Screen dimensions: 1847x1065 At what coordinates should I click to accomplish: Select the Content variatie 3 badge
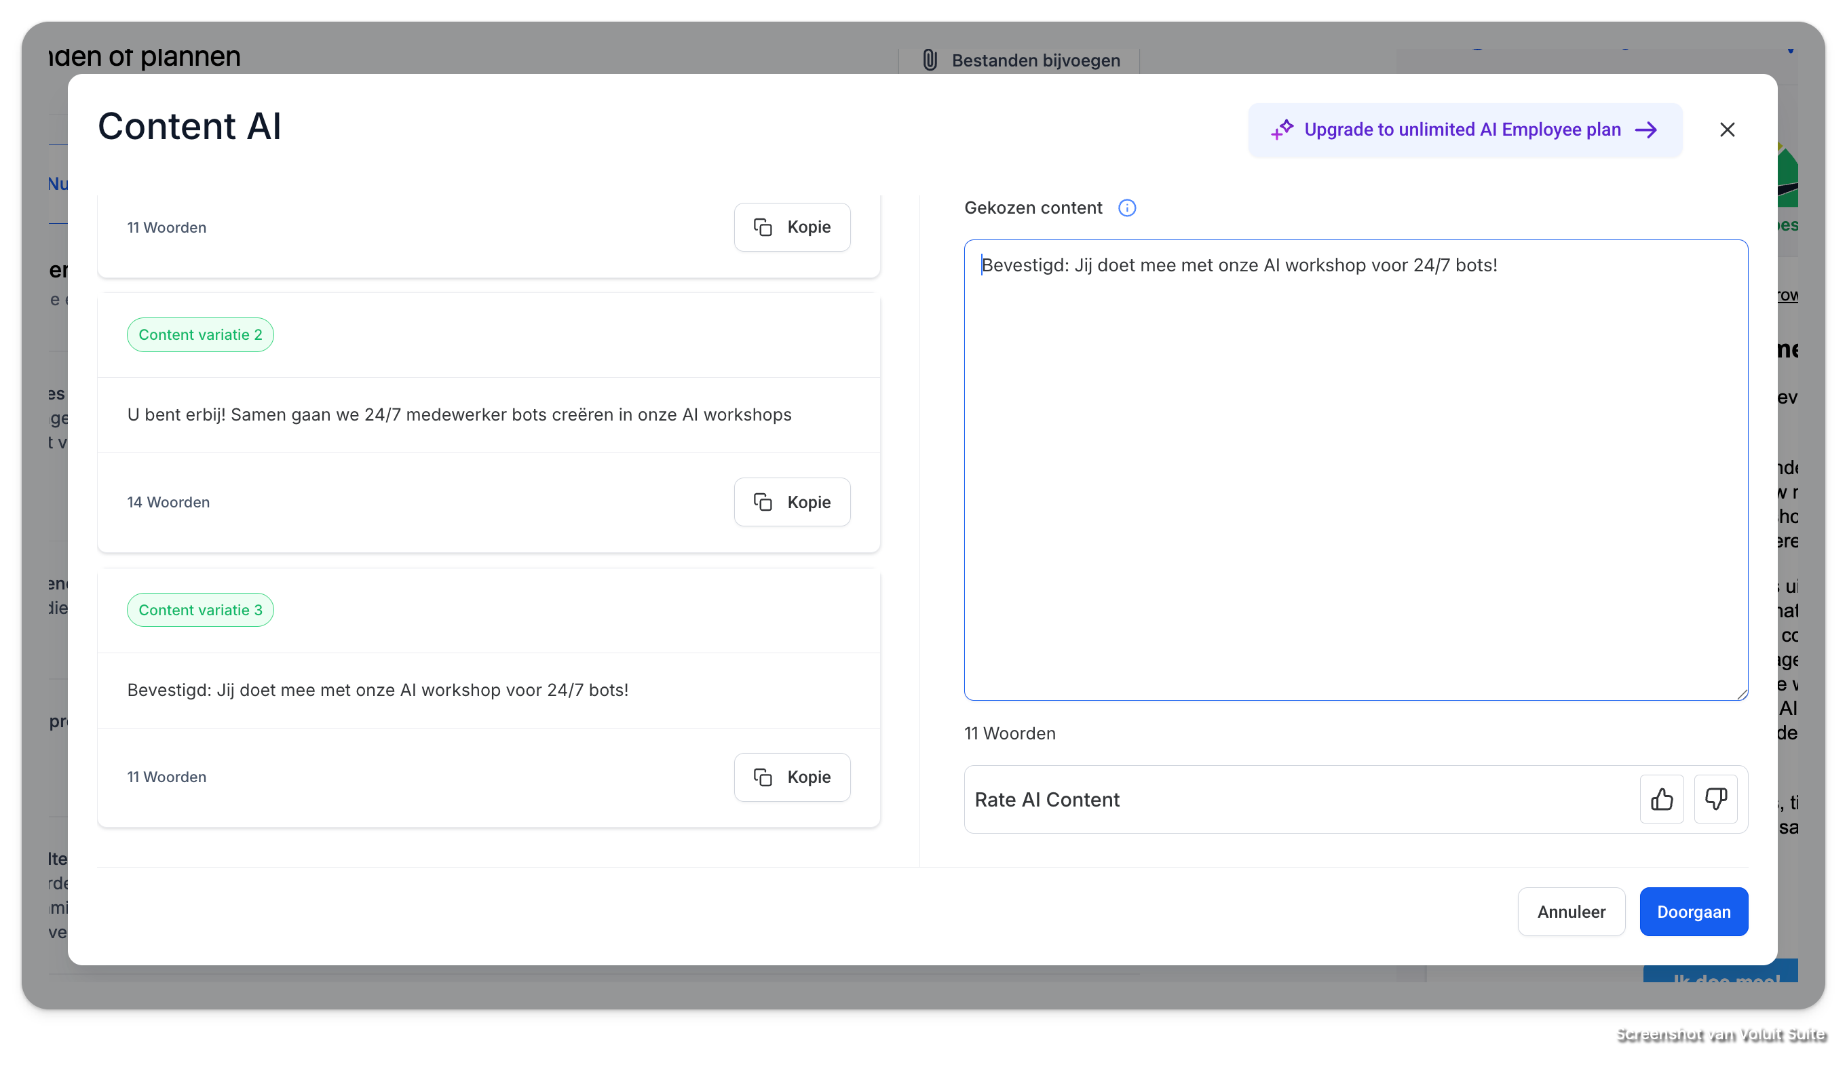199,610
